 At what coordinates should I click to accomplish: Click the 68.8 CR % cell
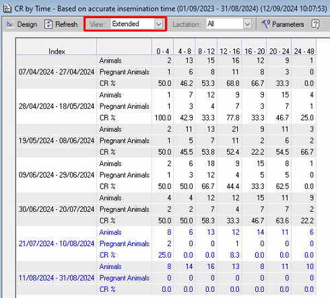(x=230, y=83)
